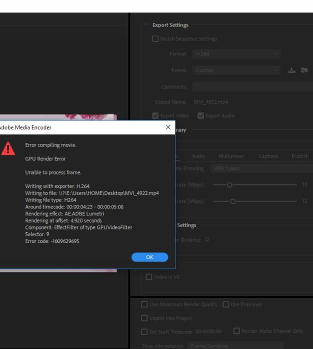This screenshot has height=349, width=313.
Task: Open the Preset dropdown showing Custom
Action: pos(236,71)
